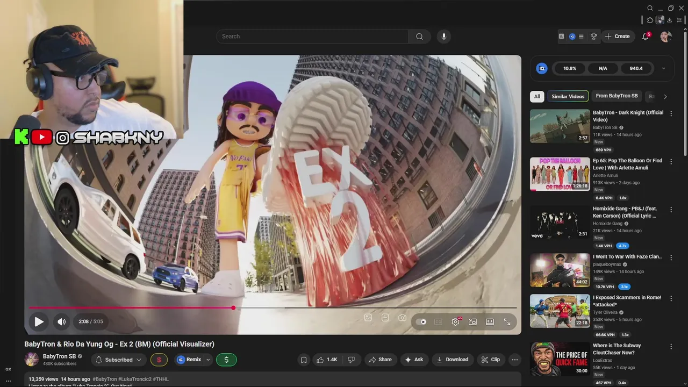688x387 pixels.
Task: Click the green dollar sign button
Action: (226, 360)
